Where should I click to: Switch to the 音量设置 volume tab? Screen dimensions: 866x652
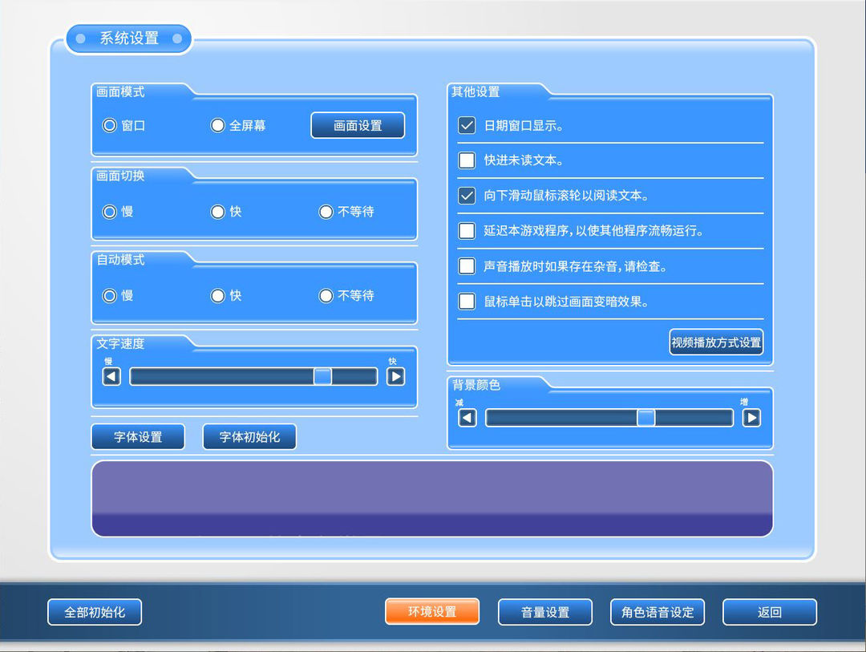tap(544, 611)
